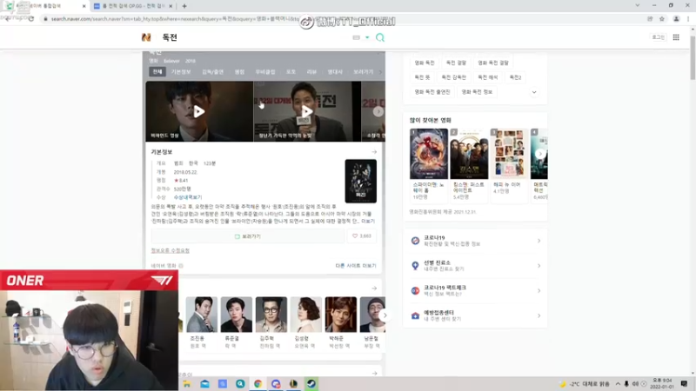The width and height of the screenshot is (696, 391).
Task: Show next popular movies arrow
Action: tap(540, 154)
